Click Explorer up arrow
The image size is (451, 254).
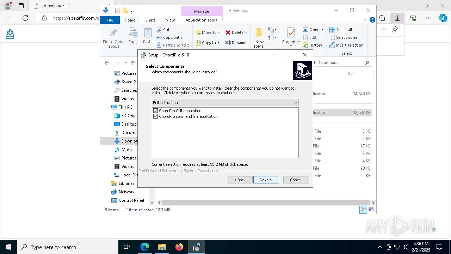point(133,63)
